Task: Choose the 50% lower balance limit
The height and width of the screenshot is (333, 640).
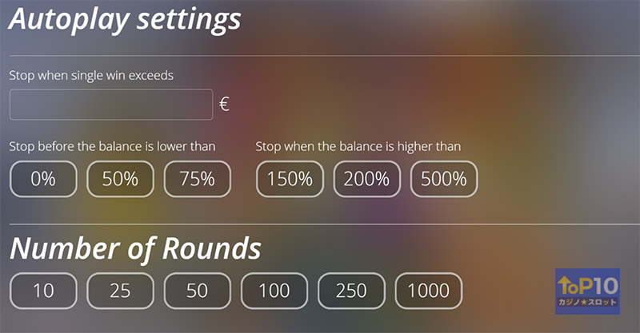Action: 120,179
